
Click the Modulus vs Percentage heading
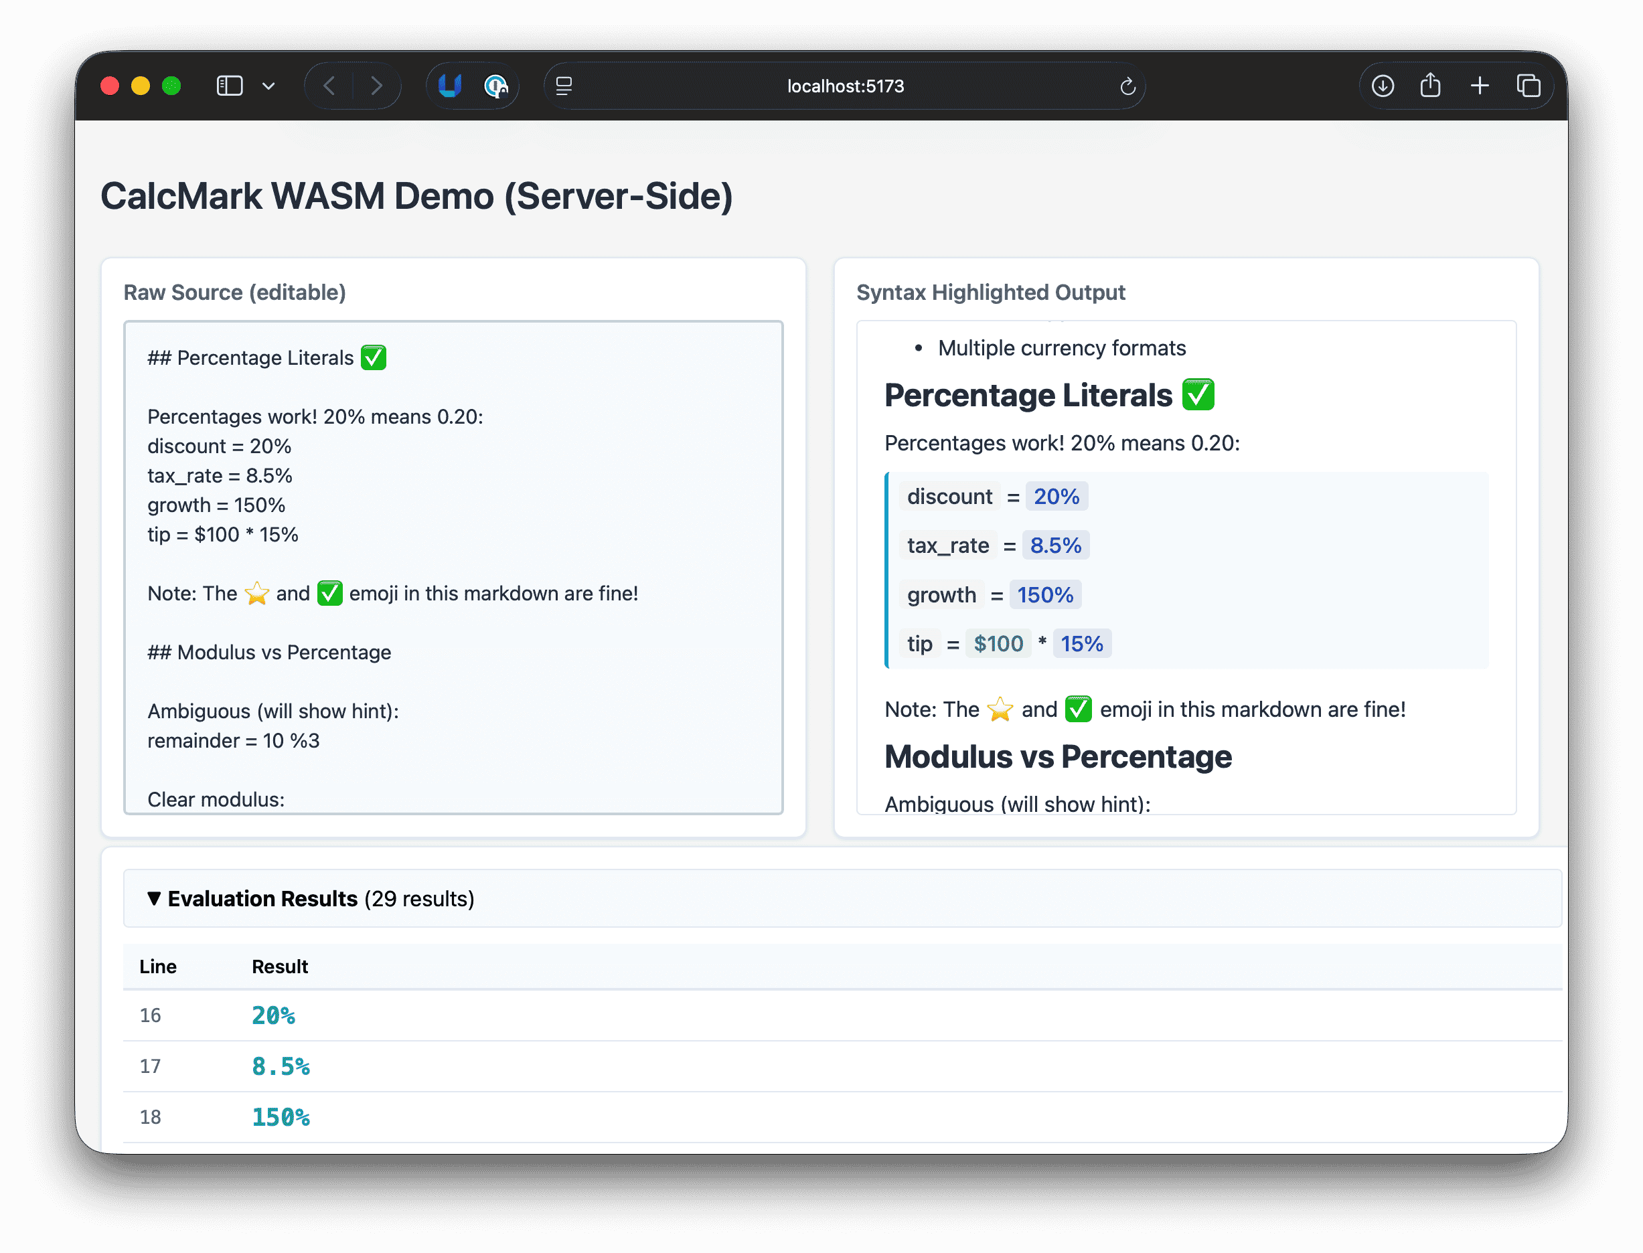[x=1057, y=757]
